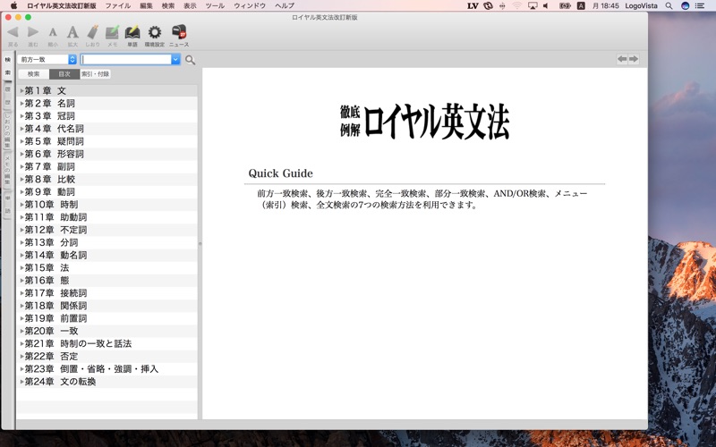
Task: Expand 第1章 文 disclosure triangle
Action: (21, 91)
